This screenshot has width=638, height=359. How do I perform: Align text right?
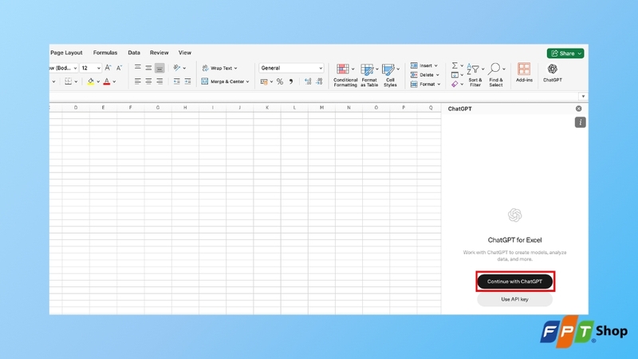[x=159, y=81]
